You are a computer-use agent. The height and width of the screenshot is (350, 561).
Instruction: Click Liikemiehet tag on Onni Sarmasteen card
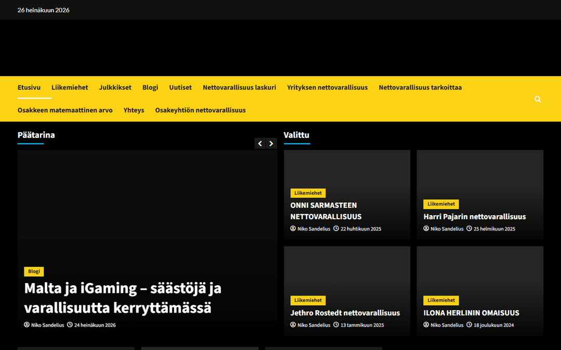(308, 193)
